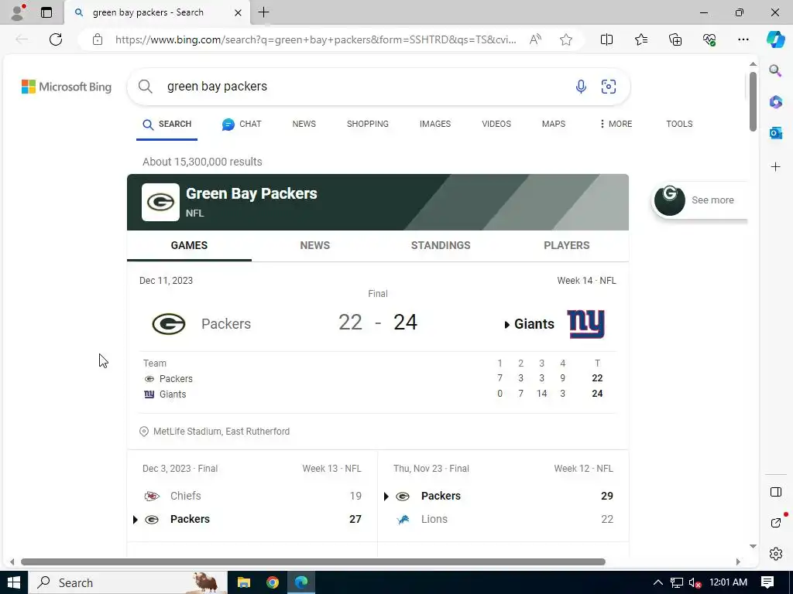
Task: Open link in external window sidebar icon
Action: click(x=776, y=523)
